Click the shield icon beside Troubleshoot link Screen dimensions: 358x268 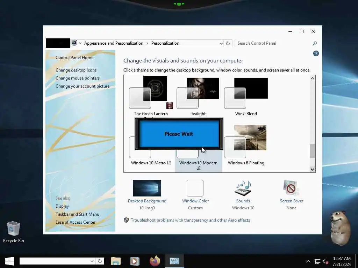point(126,220)
